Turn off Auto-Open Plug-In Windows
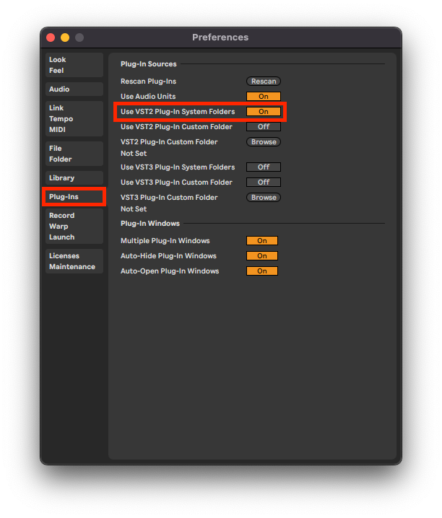This screenshot has height=518, width=442. [262, 271]
